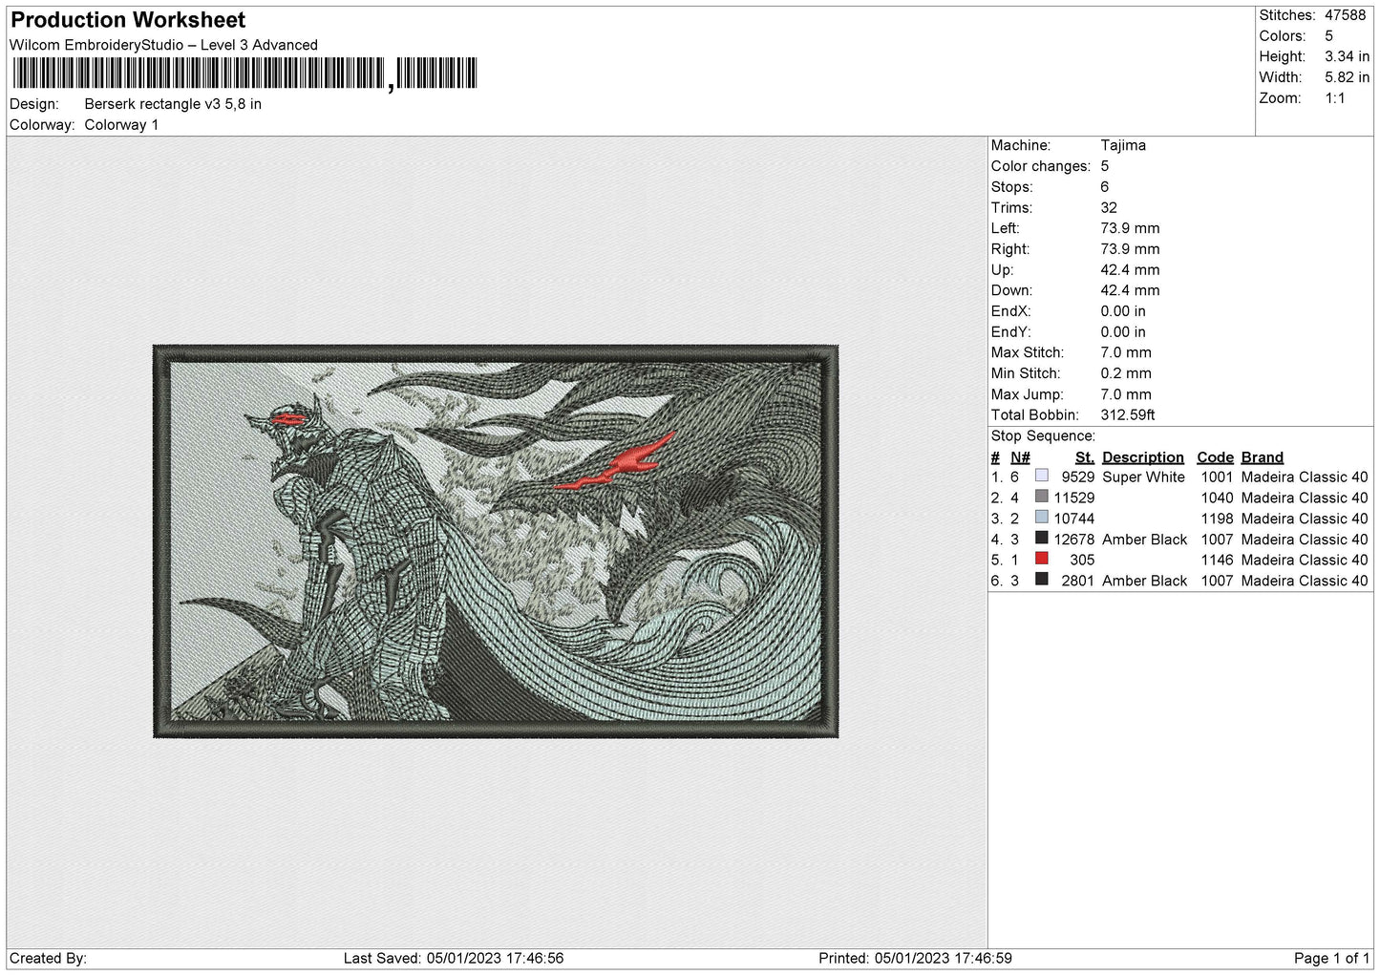Select the Production Worksheet title
Viewport: 1380px width, 975px height.
128,20
